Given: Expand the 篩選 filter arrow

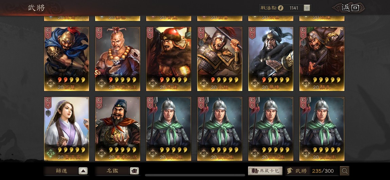Looking at the screenshot, I should click(83, 171).
